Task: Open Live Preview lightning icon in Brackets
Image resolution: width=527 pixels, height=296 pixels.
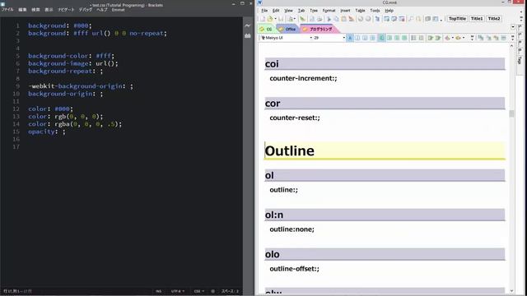Action: pyautogui.click(x=247, y=25)
